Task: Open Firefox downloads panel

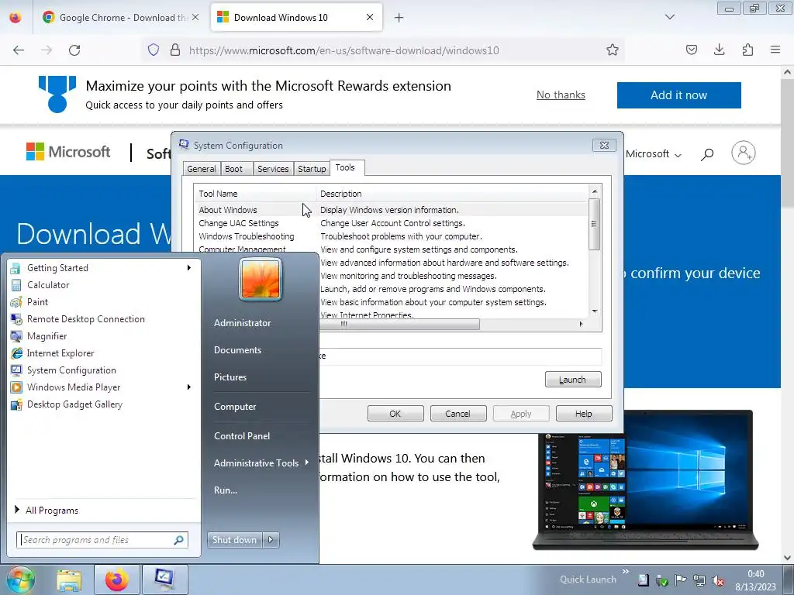Action: click(x=719, y=50)
